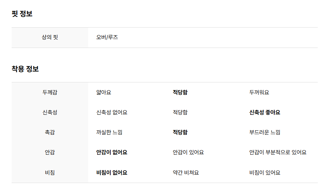
Task: Select 얇아요 thickness option
Action: (104, 92)
